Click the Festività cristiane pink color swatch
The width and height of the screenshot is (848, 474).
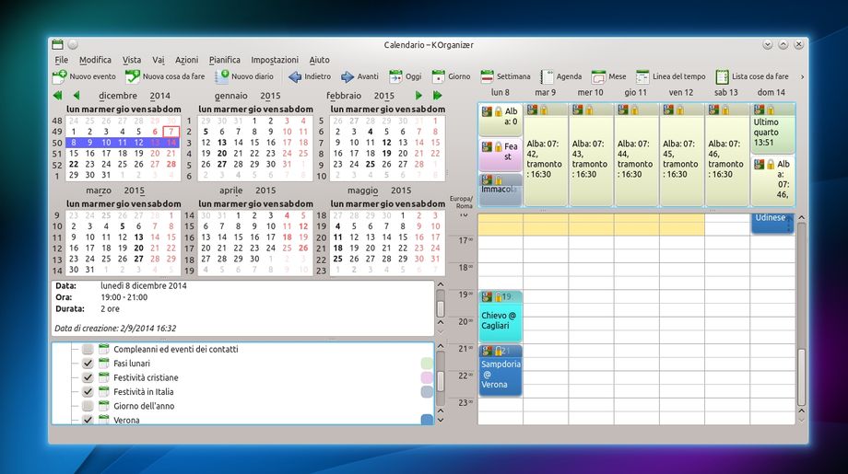coord(427,377)
